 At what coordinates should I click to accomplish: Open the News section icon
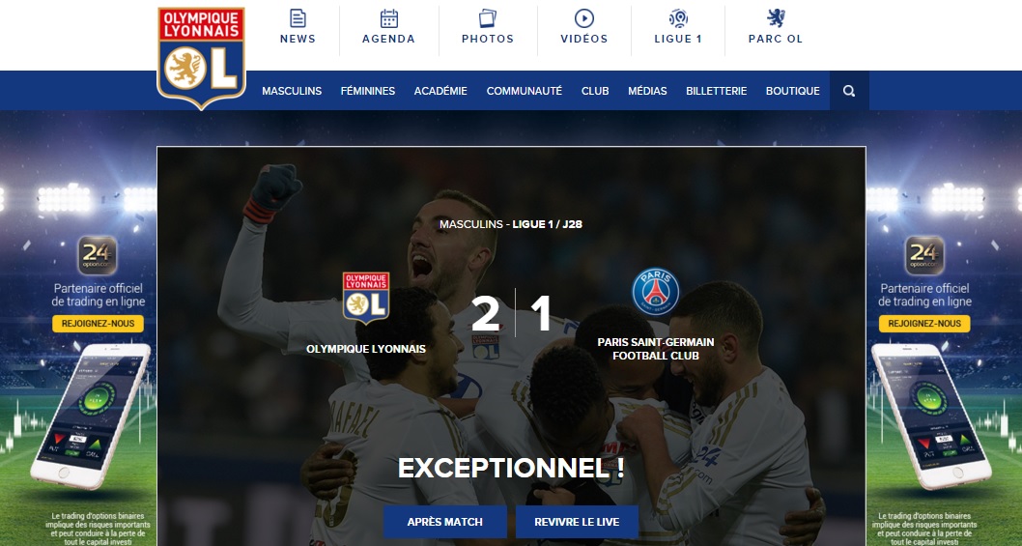[x=298, y=18]
